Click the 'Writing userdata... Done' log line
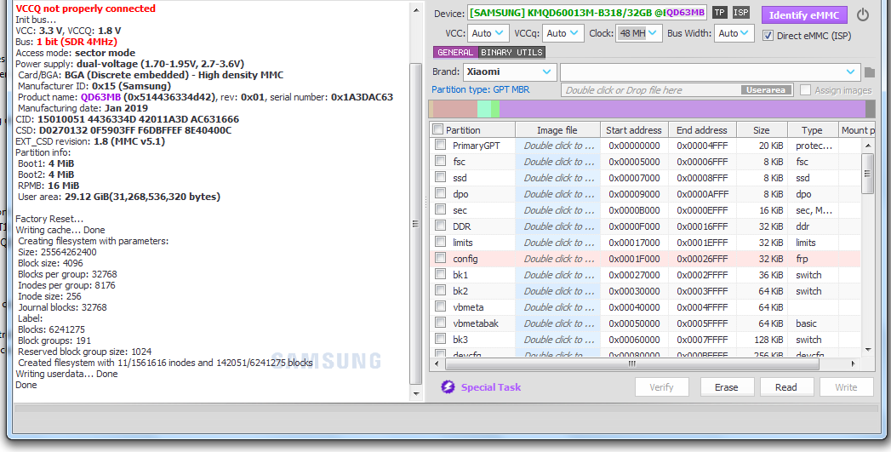 [66, 374]
